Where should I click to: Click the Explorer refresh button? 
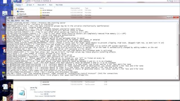click(x=170, y=1)
